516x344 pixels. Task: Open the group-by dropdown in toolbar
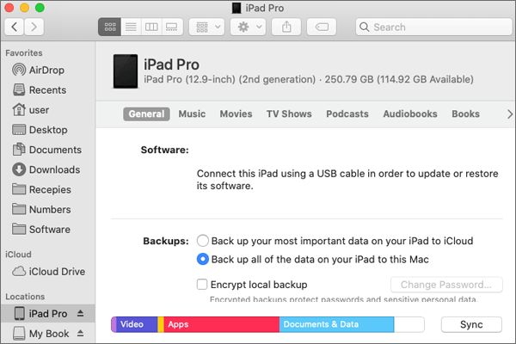coord(206,28)
